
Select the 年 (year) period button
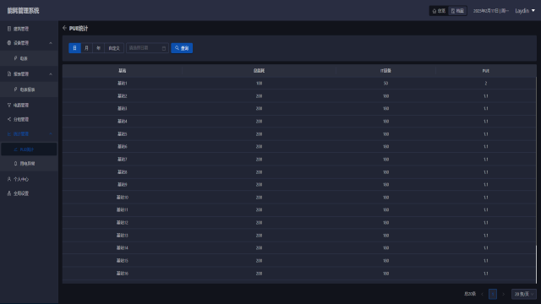click(98, 48)
